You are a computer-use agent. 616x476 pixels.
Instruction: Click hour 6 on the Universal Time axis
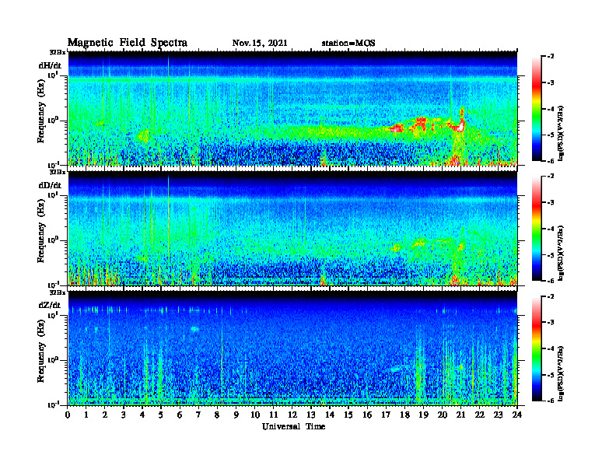180,415
